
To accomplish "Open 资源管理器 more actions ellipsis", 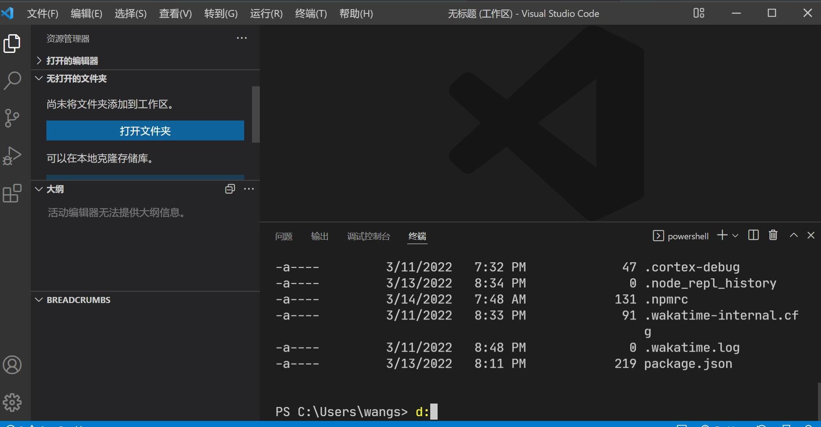I will pos(242,38).
